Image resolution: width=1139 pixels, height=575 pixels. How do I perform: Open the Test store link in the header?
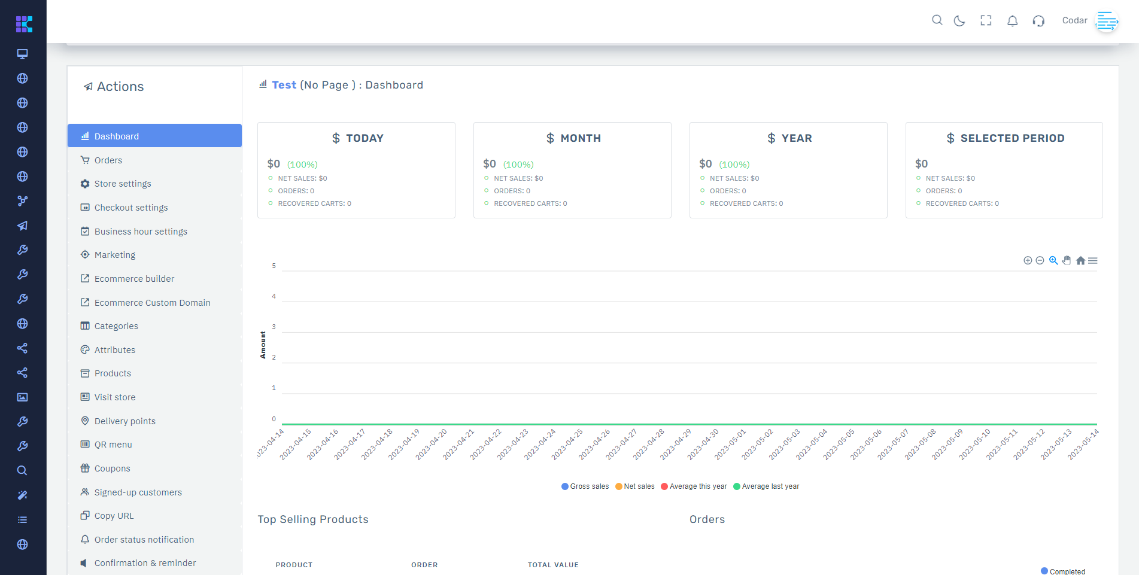tap(284, 84)
